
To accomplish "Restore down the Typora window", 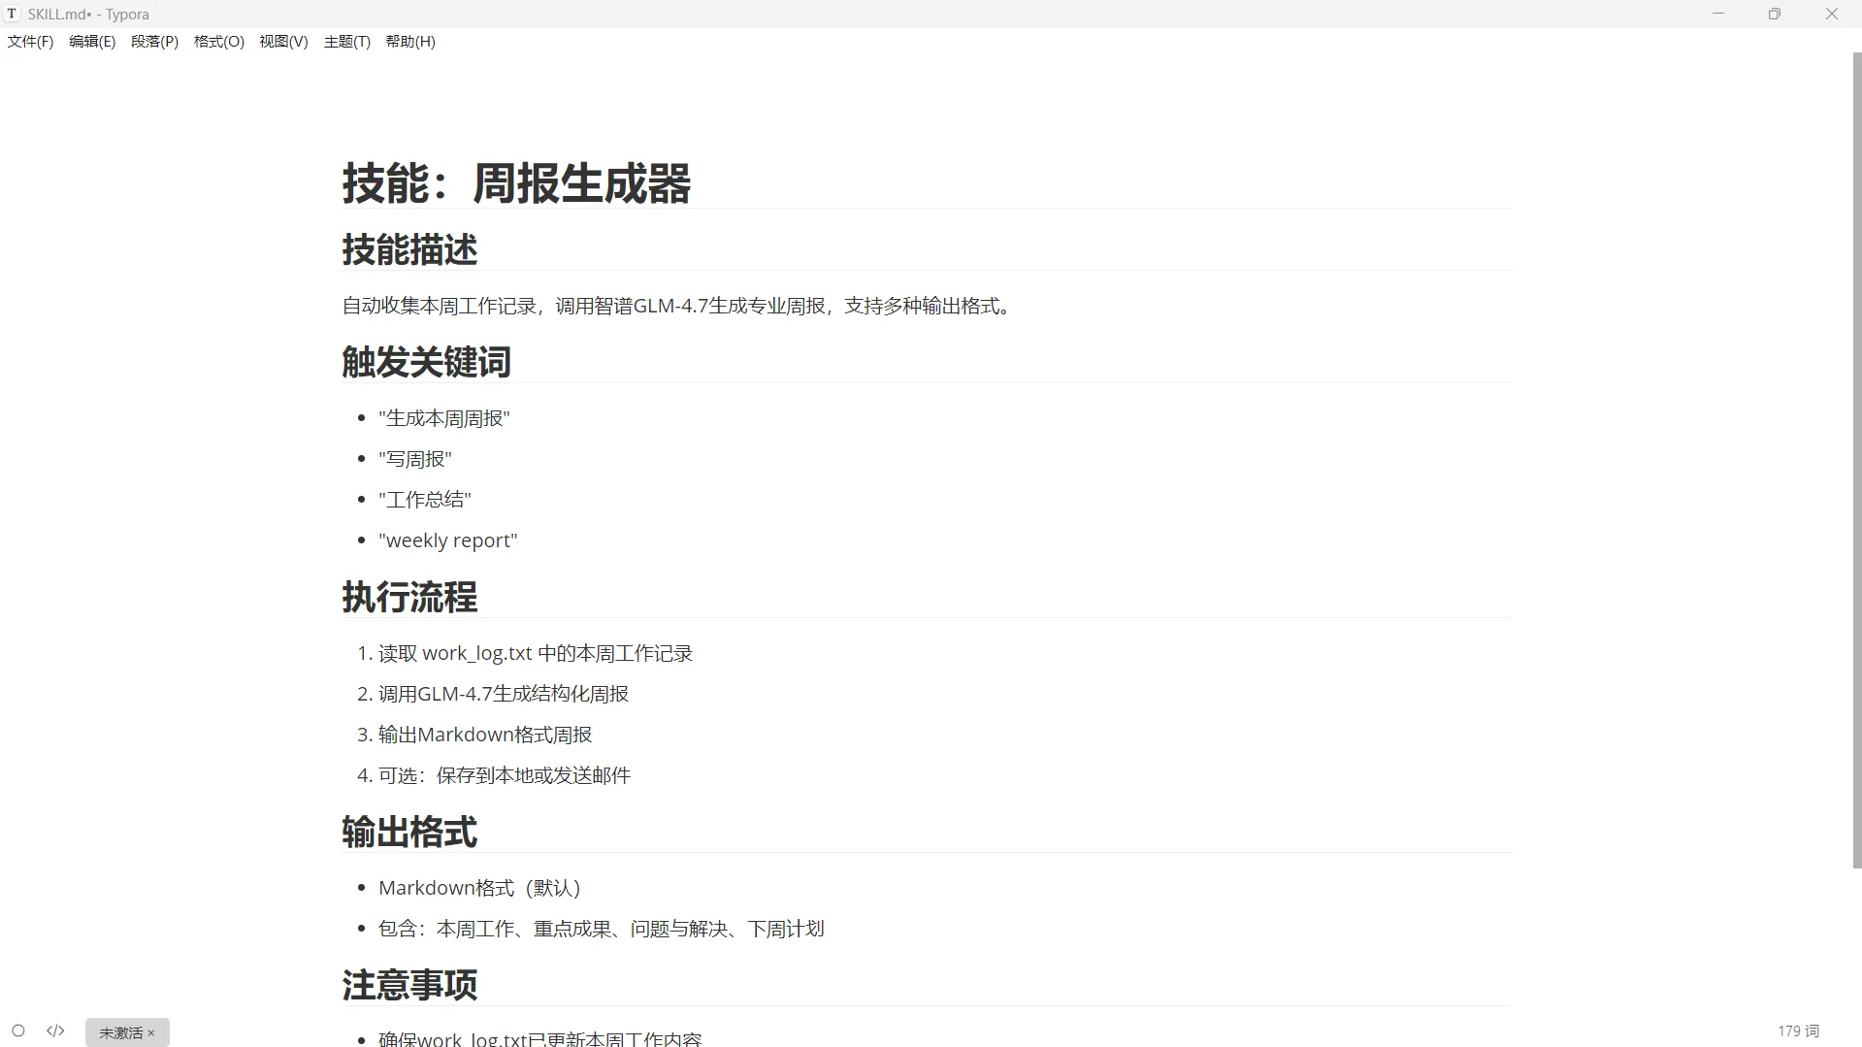I will [1775, 14].
